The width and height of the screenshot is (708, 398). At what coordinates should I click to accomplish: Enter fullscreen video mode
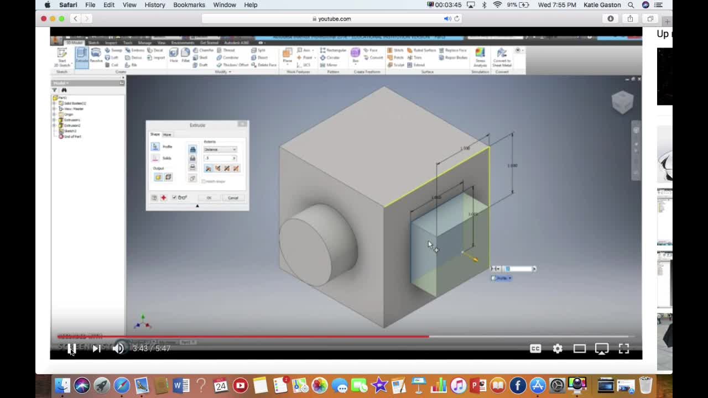pyautogui.click(x=624, y=348)
